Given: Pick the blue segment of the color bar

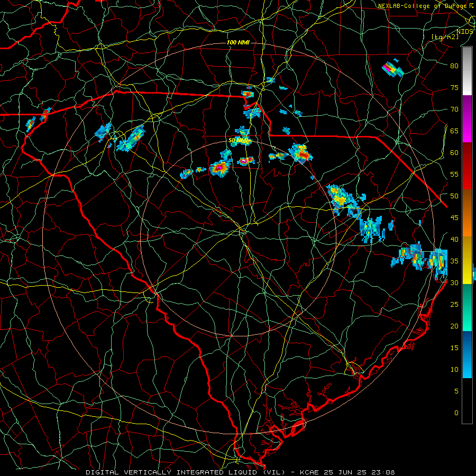Looking at the screenshot, I should point(467,354).
